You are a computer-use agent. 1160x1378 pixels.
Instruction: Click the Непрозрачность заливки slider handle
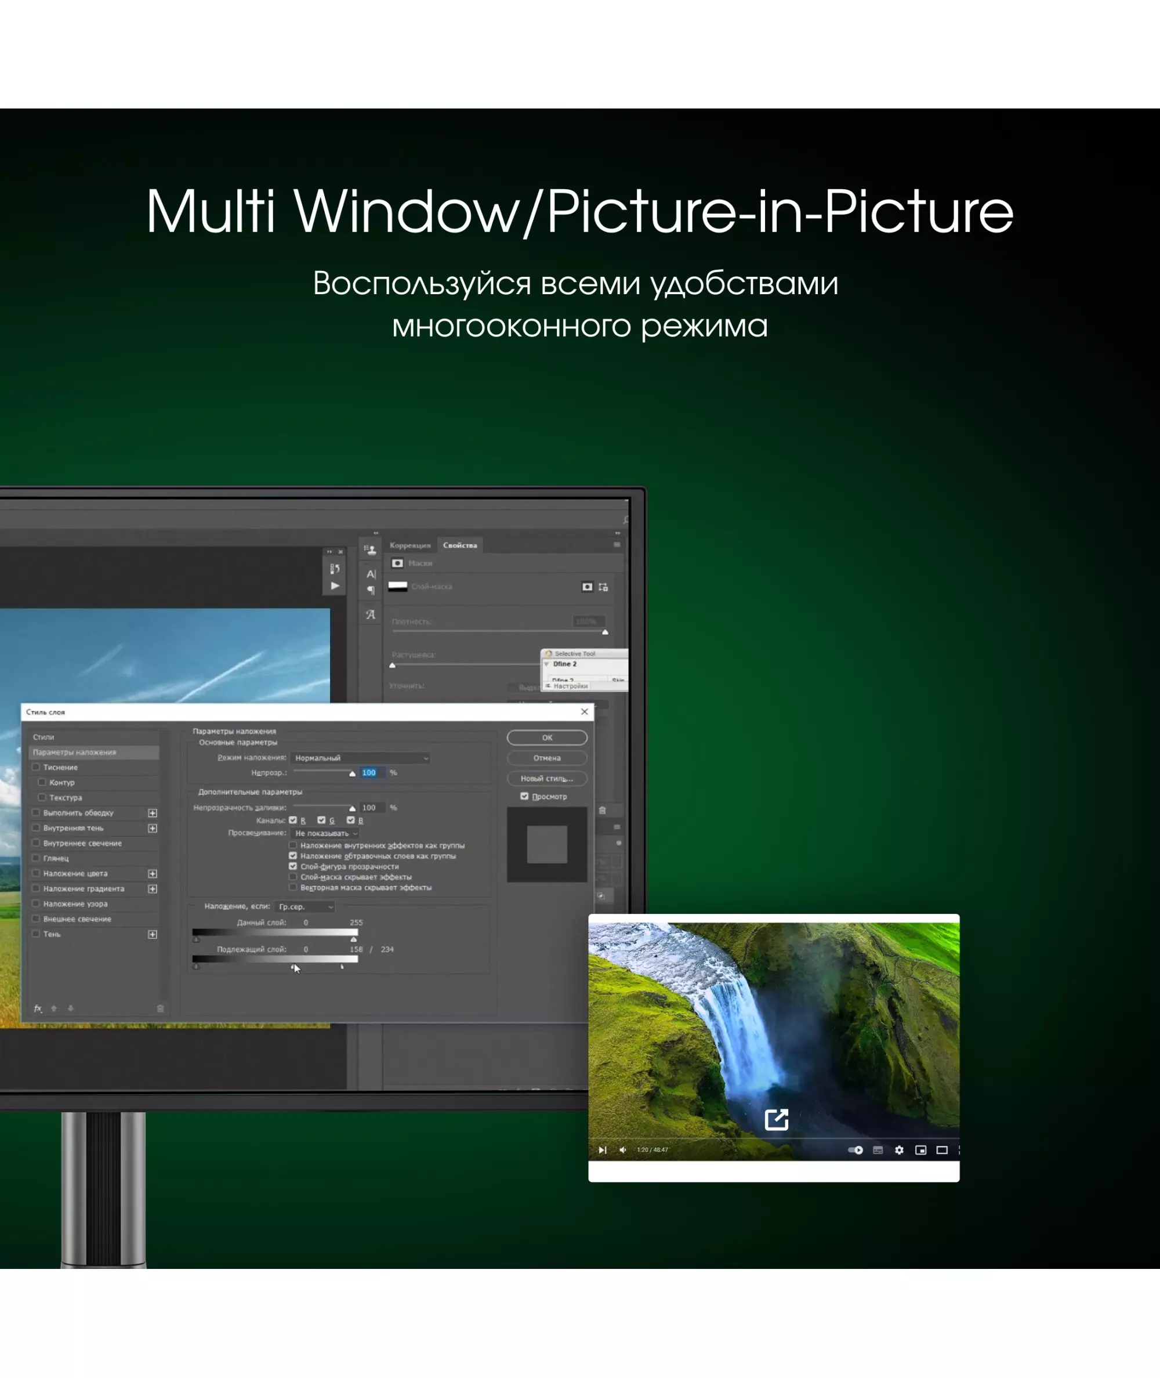353,808
